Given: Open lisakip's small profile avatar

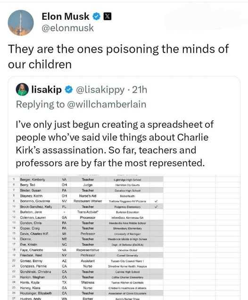Looking at the screenshot, I should (x=22, y=89).
